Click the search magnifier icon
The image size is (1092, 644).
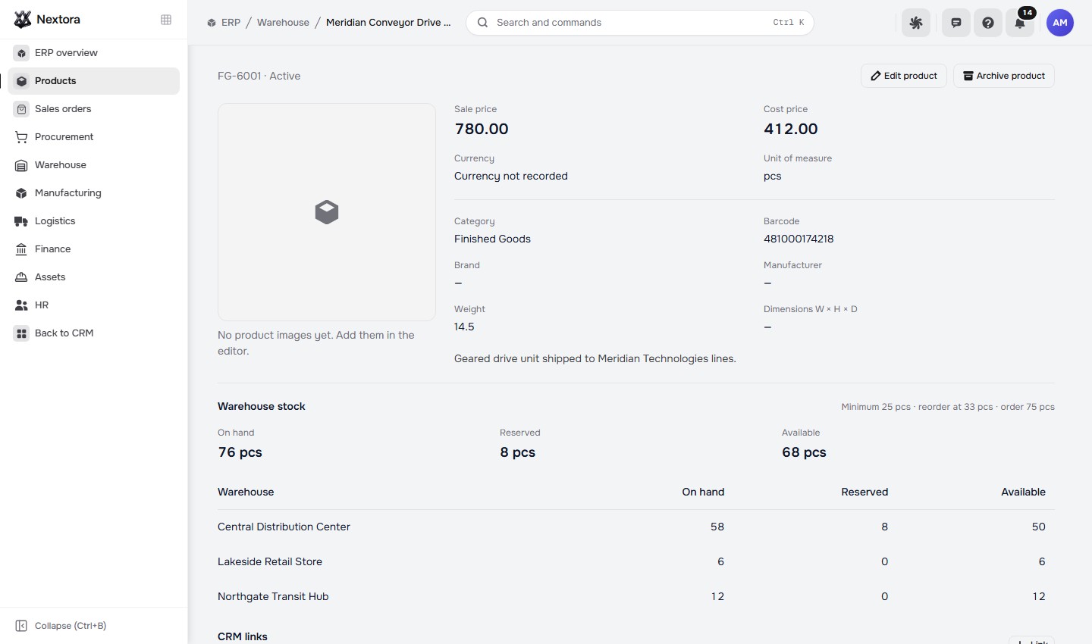pyautogui.click(x=482, y=23)
